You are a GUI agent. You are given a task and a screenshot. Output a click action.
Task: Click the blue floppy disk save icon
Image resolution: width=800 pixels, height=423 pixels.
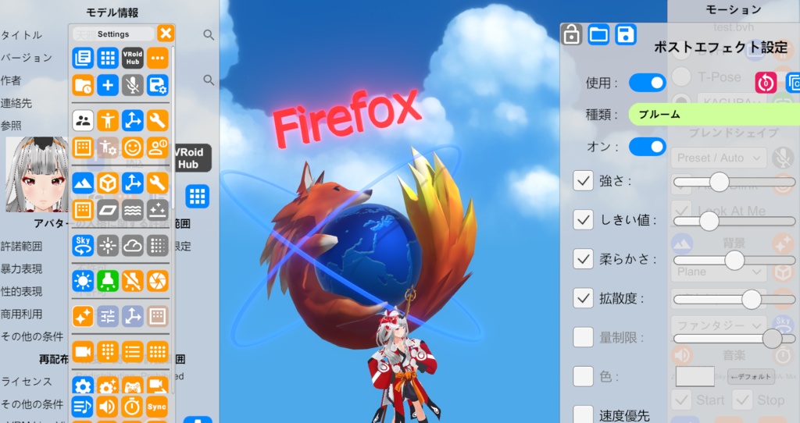coord(626,34)
